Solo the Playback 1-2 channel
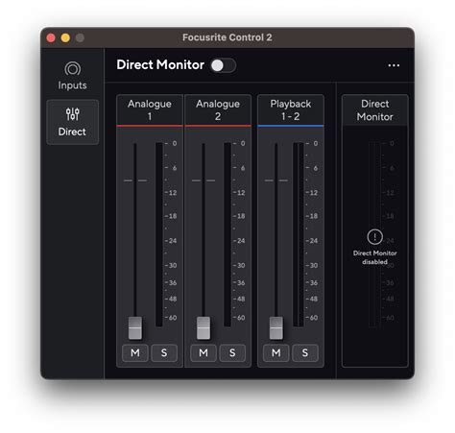This screenshot has height=433, width=455. point(305,353)
